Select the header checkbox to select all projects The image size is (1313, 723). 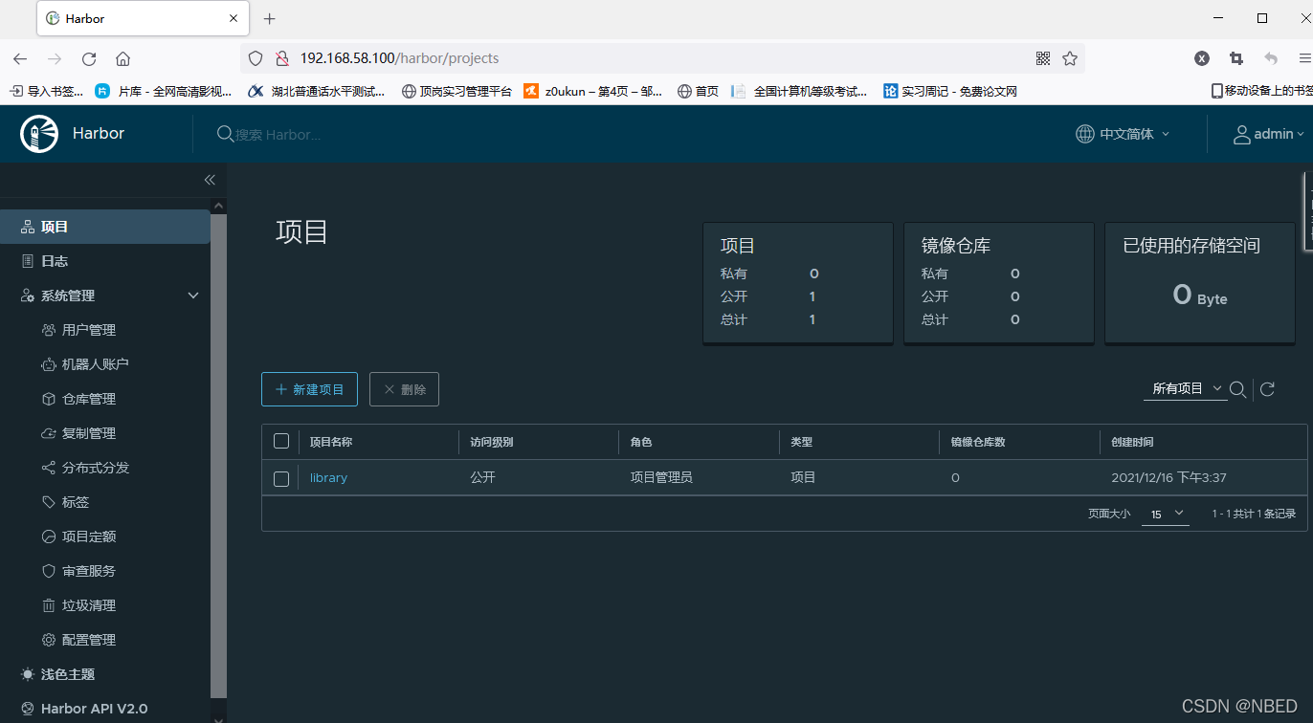pyautogui.click(x=280, y=441)
